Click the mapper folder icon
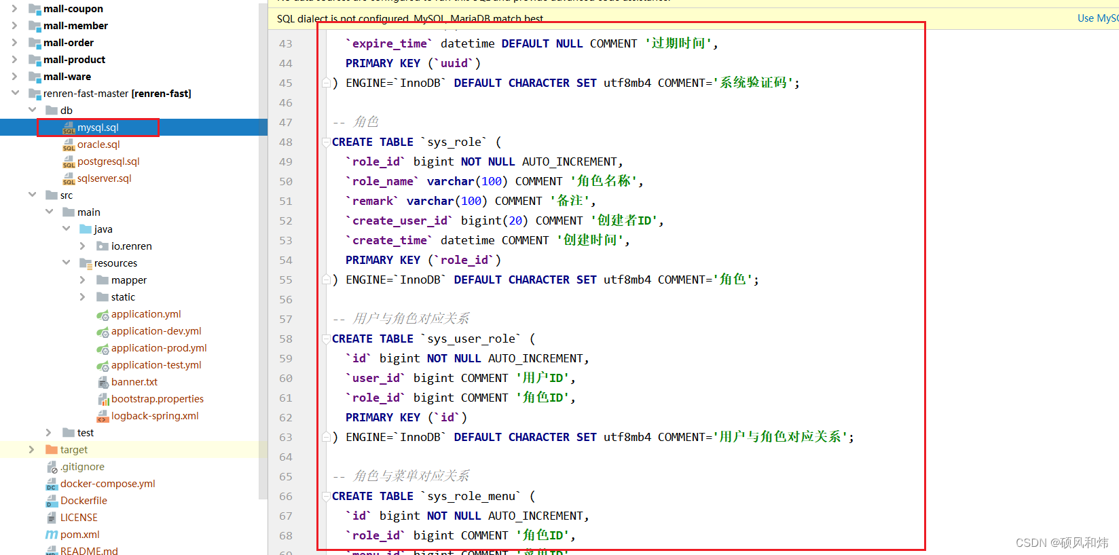 point(103,280)
